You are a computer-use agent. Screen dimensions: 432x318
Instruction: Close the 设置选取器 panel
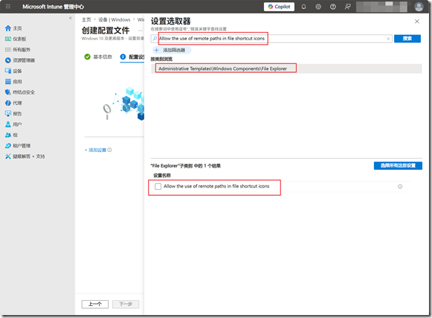[x=417, y=22]
